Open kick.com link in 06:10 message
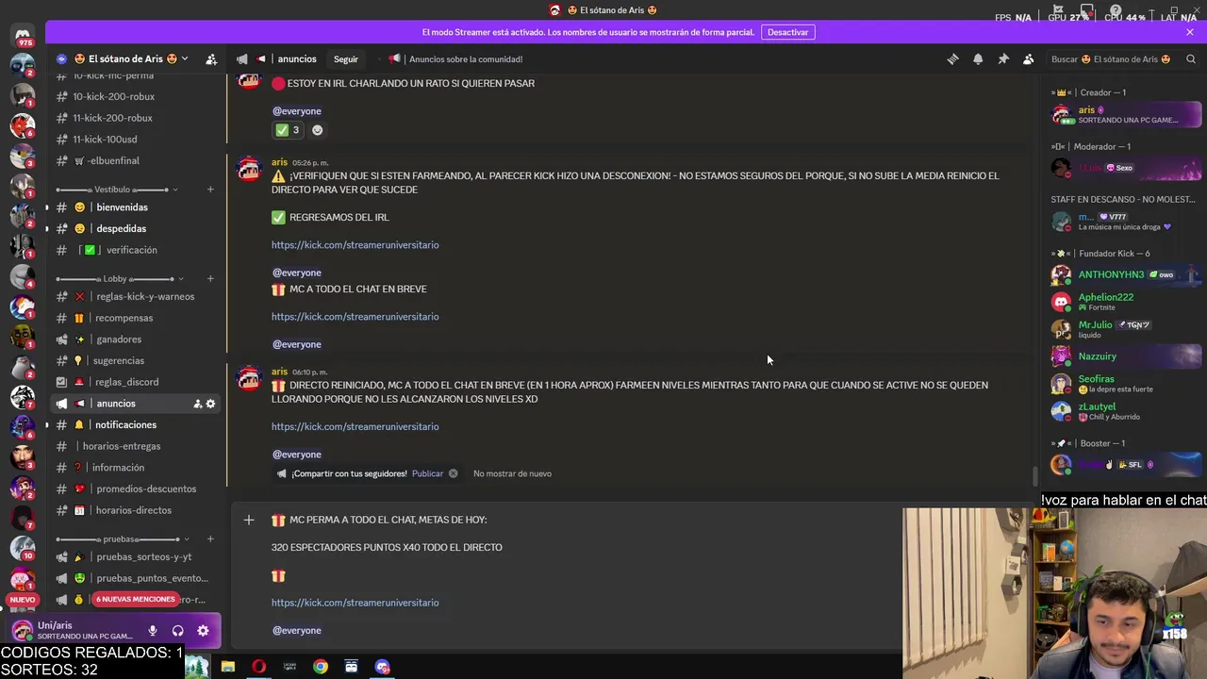Image resolution: width=1207 pixels, height=679 pixels. point(355,426)
